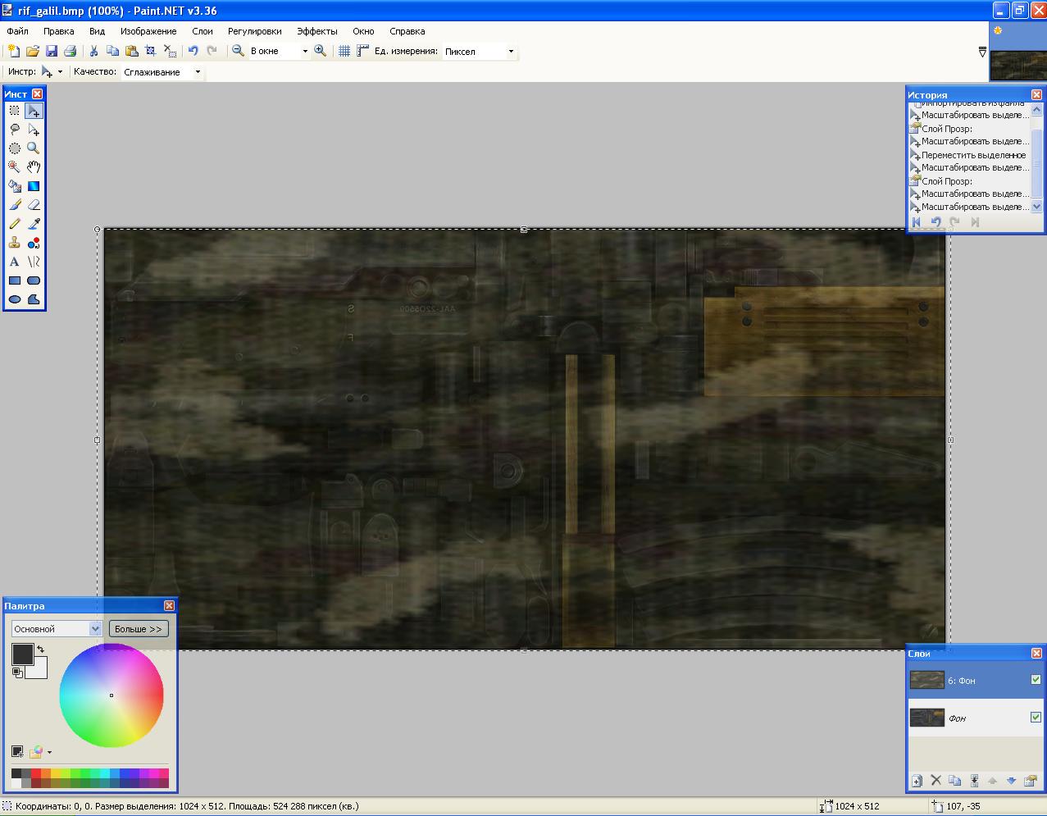Toggle visibility checkbox of bottom 'Фон' layer

(x=1036, y=717)
